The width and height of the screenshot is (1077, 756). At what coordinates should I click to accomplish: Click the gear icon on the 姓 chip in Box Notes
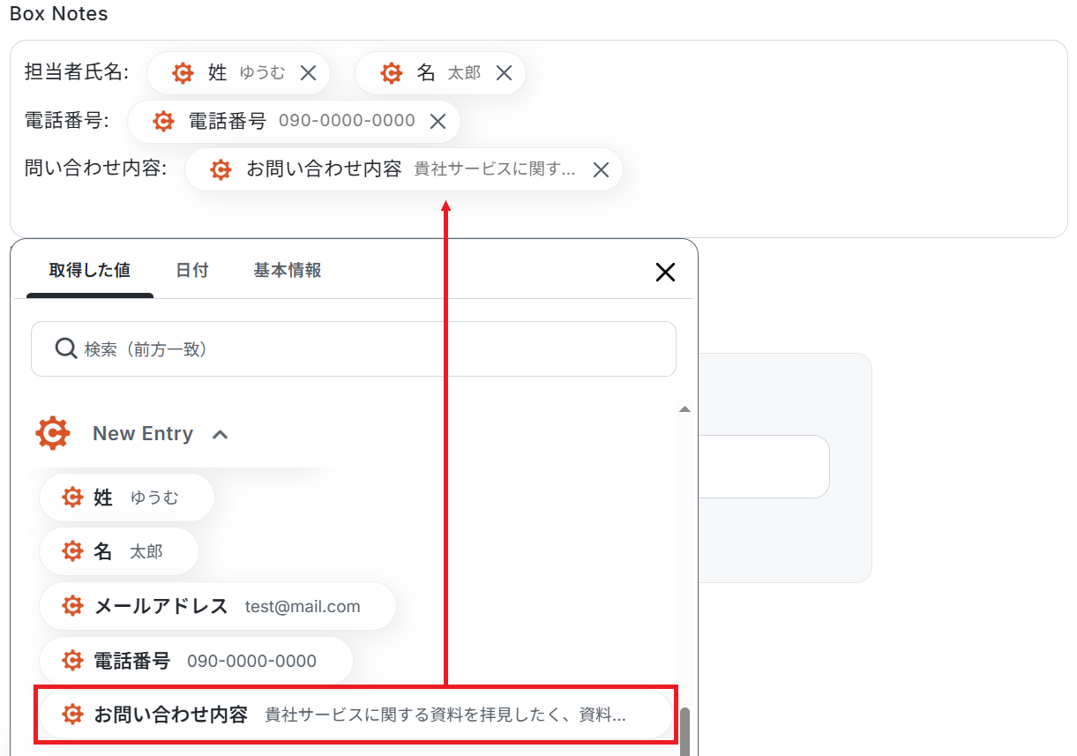[x=183, y=73]
